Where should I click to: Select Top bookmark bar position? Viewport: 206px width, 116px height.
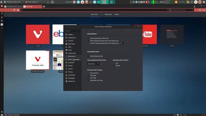(114, 63)
